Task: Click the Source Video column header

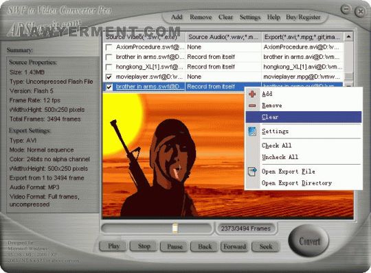Action: tap(144, 37)
